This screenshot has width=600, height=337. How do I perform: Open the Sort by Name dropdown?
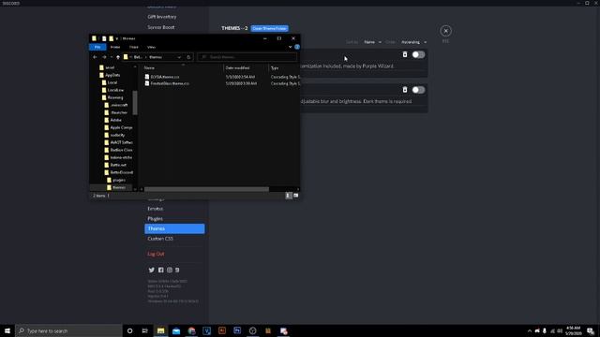click(372, 42)
